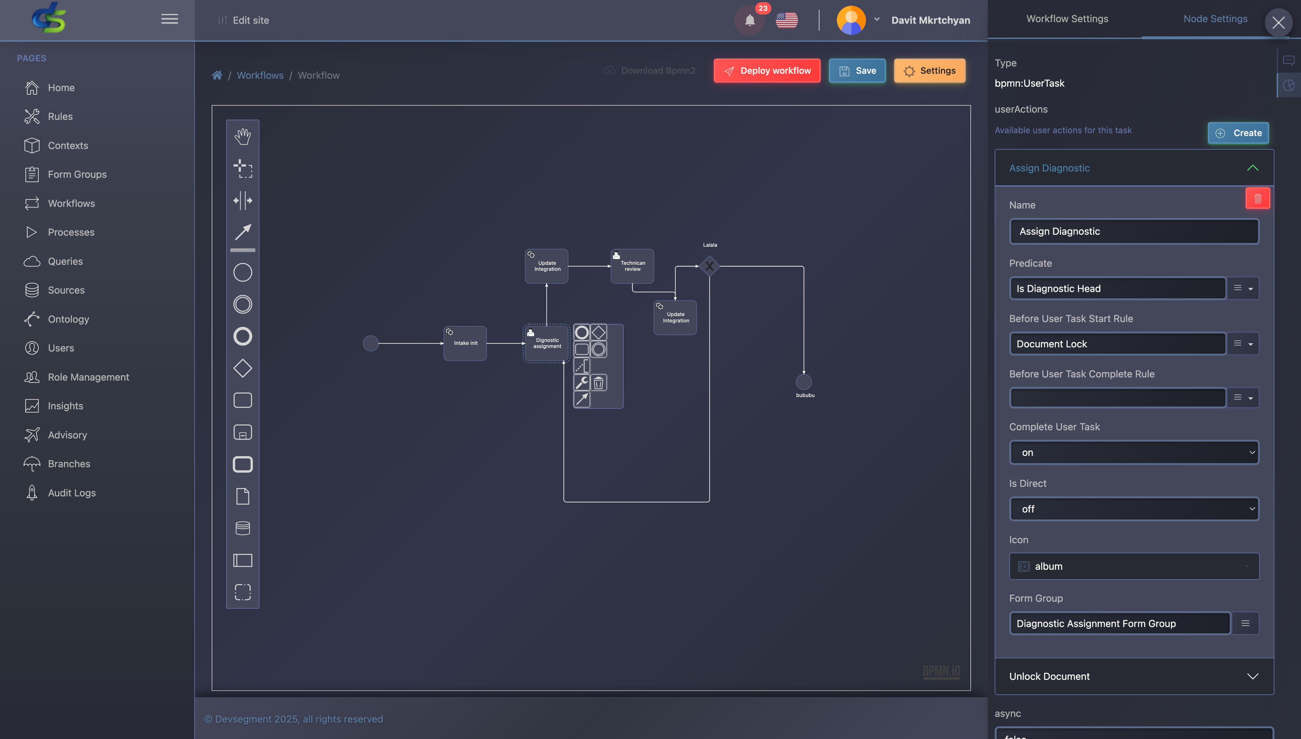Click the Deploy workflow button
Image resolution: width=1301 pixels, height=739 pixels.
767,71
